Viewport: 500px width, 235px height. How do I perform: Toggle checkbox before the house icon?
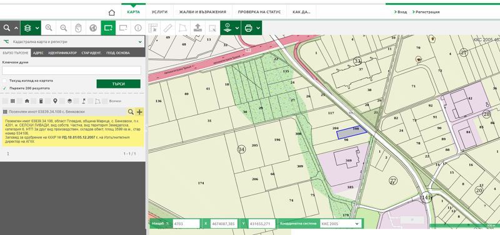pyautogui.click(x=19, y=101)
